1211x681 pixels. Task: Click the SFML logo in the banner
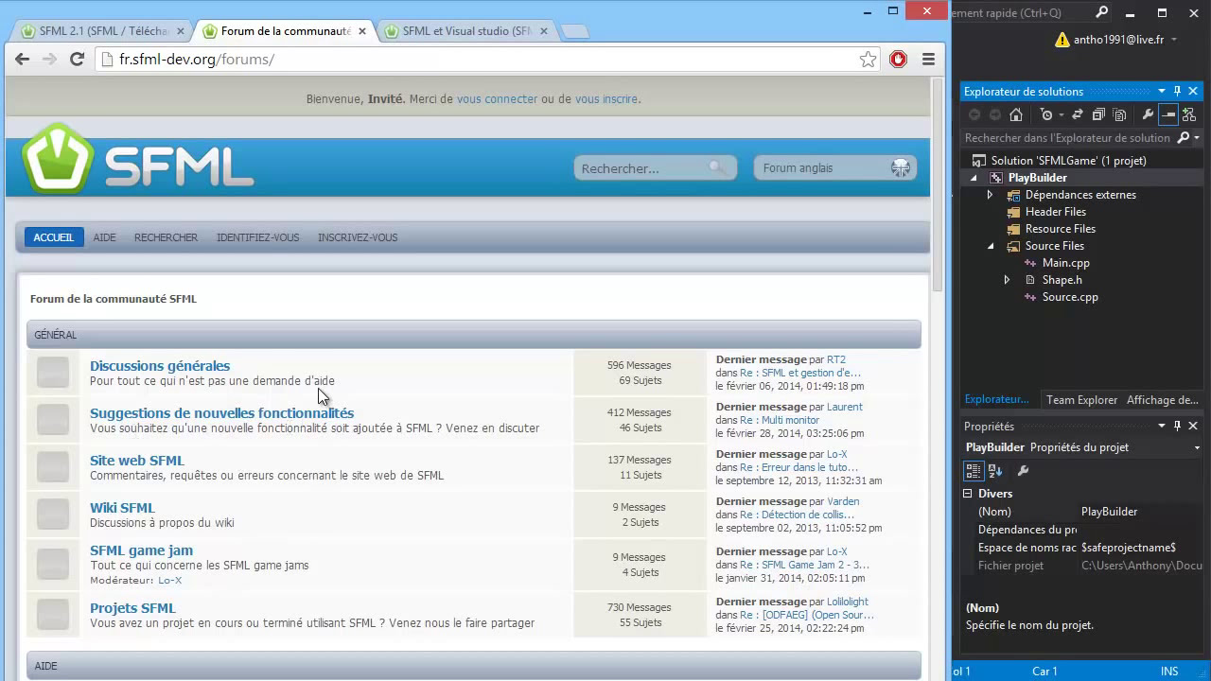click(138, 159)
